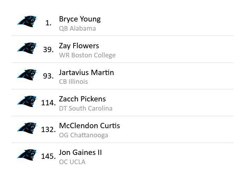Screen dimensions: 244x181
Task: Click pick number 39.
Action: pyautogui.click(x=48, y=50)
